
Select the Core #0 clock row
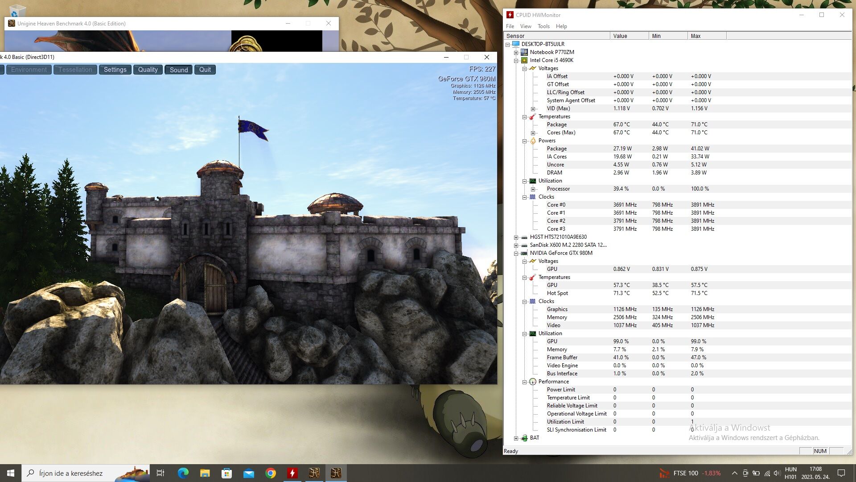[677, 205]
